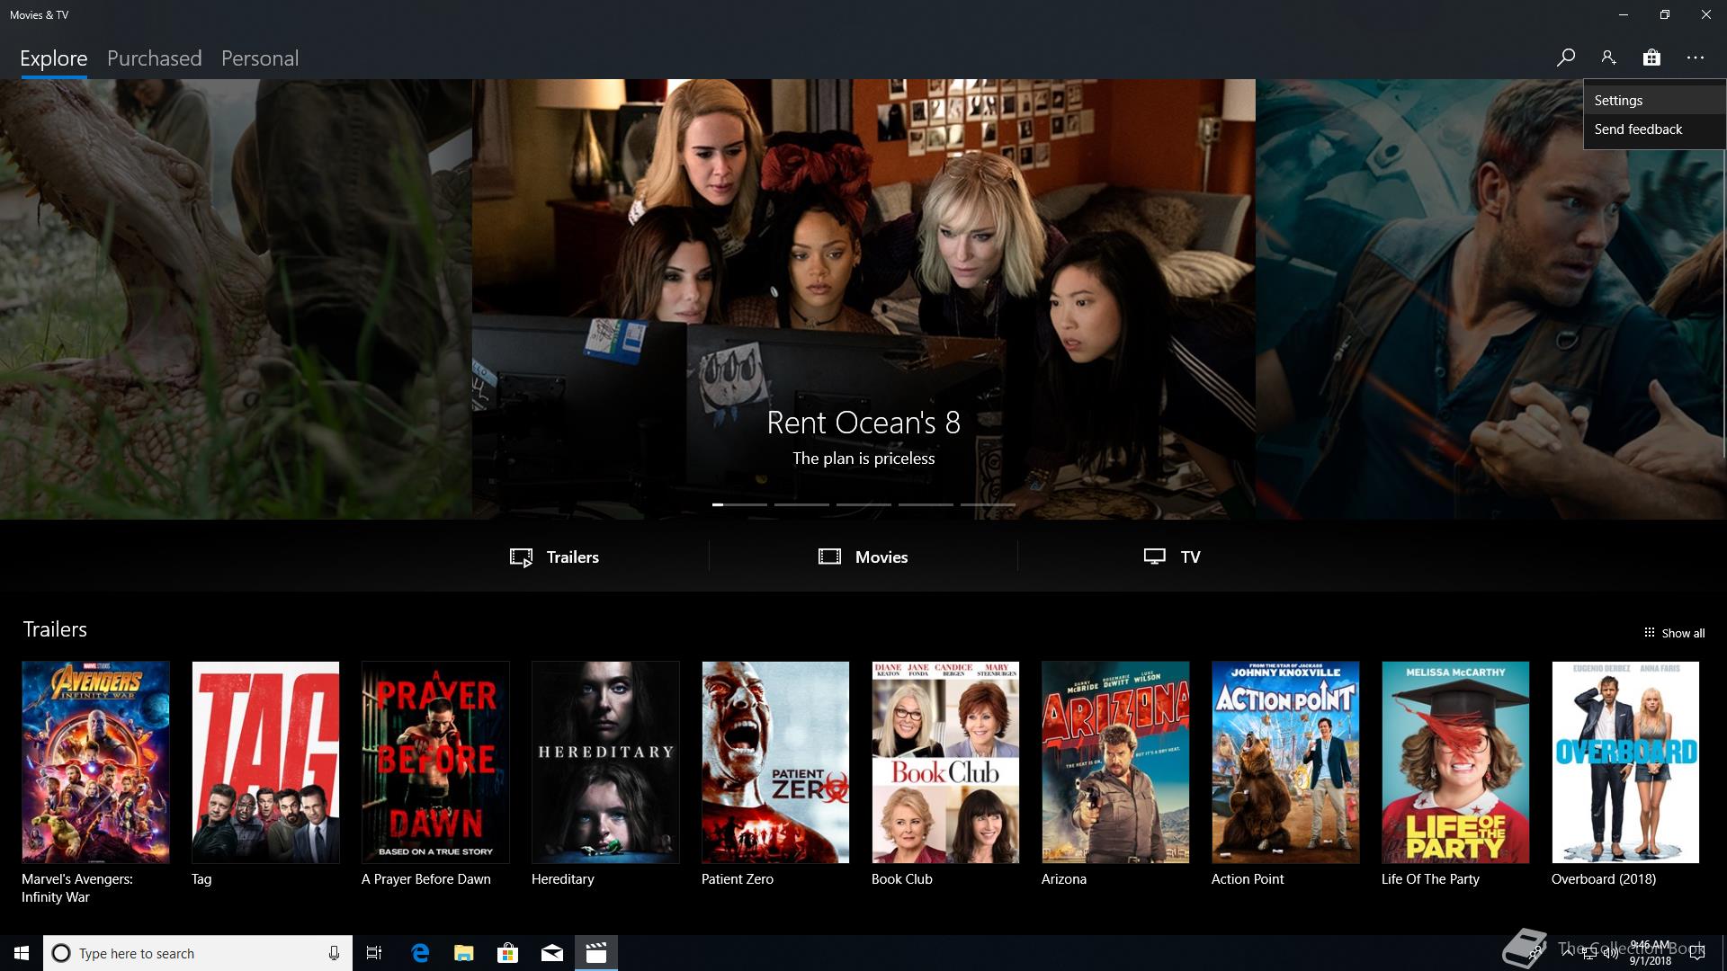Click the Movies & TV taskbar icon

tap(596, 953)
